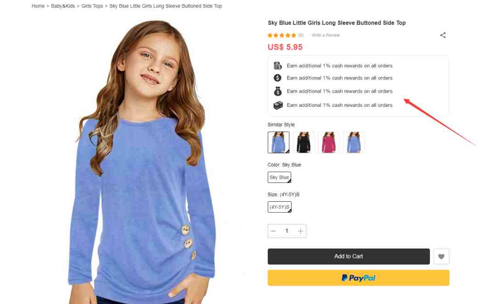496x304 pixels.
Task: Click the money bag rewards icon
Action: pyautogui.click(x=278, y=91)
